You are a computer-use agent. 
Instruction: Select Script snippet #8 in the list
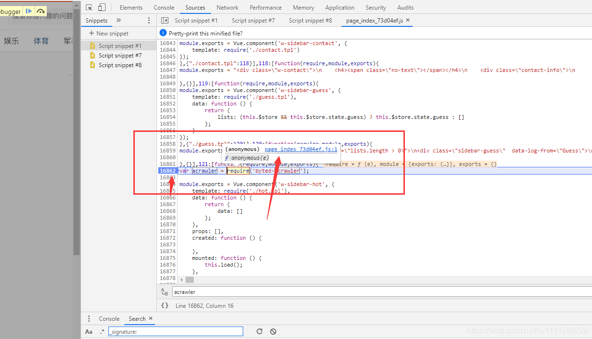pos(120,65)
